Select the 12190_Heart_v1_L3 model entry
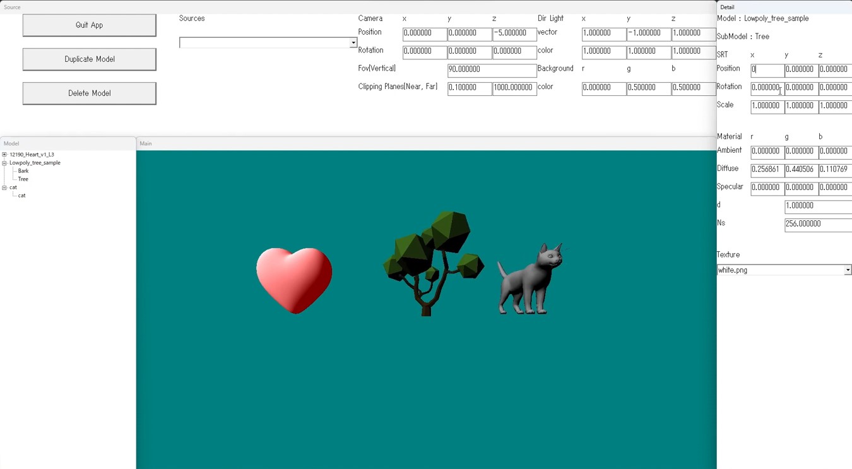The image size is (852, 469). coord(32,155)
